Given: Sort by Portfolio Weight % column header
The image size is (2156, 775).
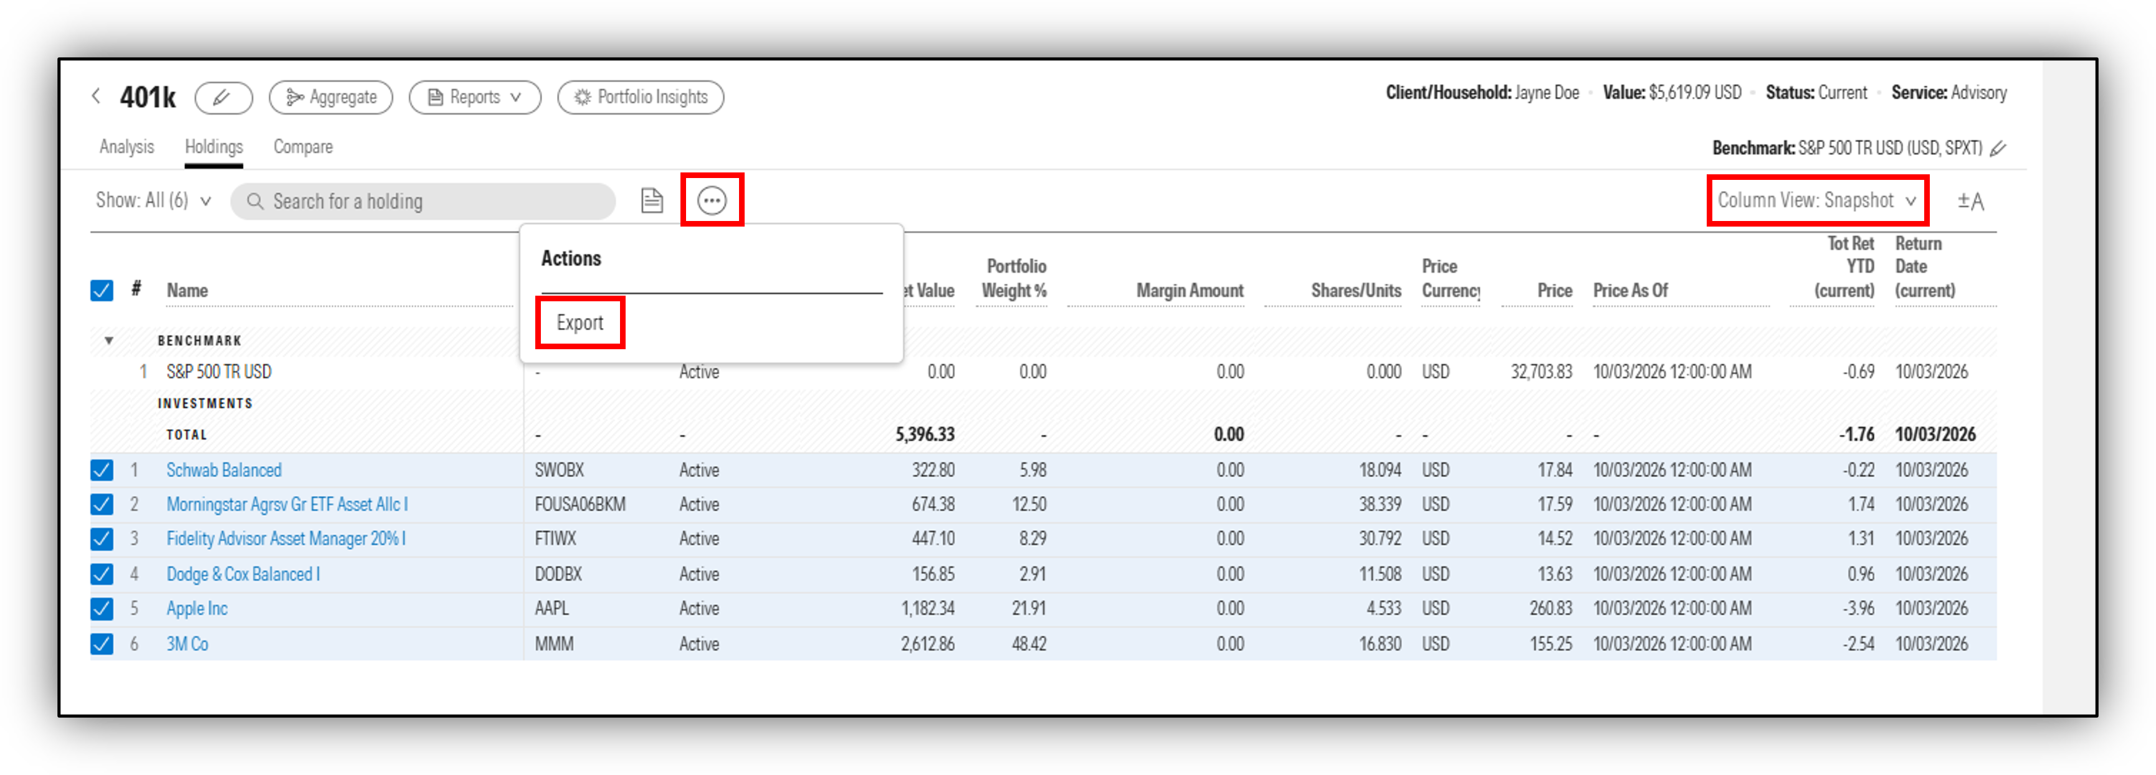Looking at the screenshot, I should [x=1014, y=278].
